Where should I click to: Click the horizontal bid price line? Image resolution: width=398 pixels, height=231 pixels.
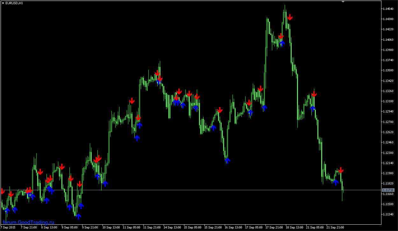[191, 190]
